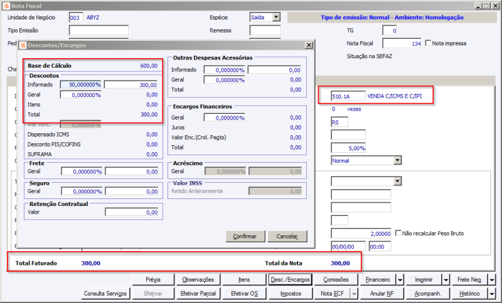
Task: Click Outras Despesas Geral percentage field
Action: click(225, 80)
